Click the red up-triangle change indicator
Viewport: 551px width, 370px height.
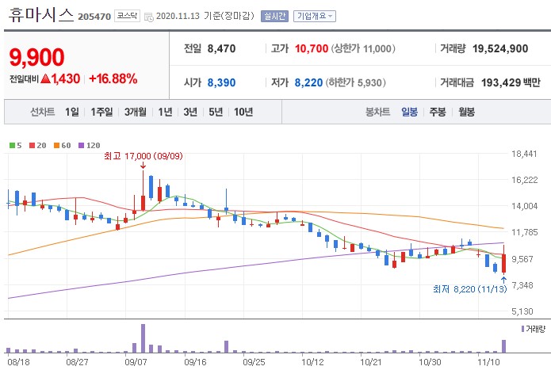pyautogui.click(x=46, y=78)
